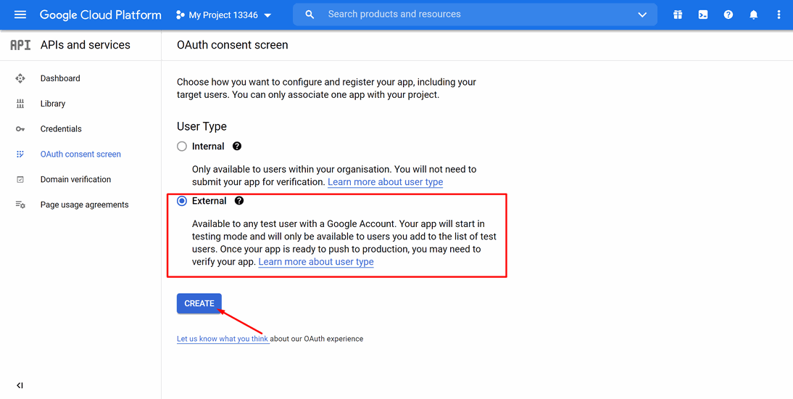Select the Internal user type radio button
The width and height of the screenshot is (793, 399).
click(181, 147)
